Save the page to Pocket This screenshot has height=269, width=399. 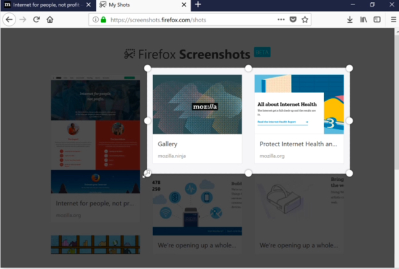tap(293, 20)
